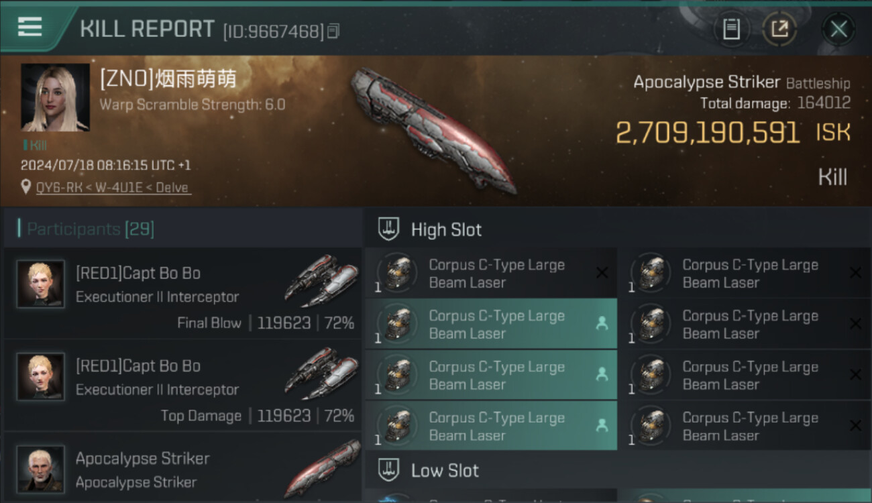This screenshot has height=503, width=872.
Task: View the Top Damage Capt Bo Bo entry
Action: (182, 386)
